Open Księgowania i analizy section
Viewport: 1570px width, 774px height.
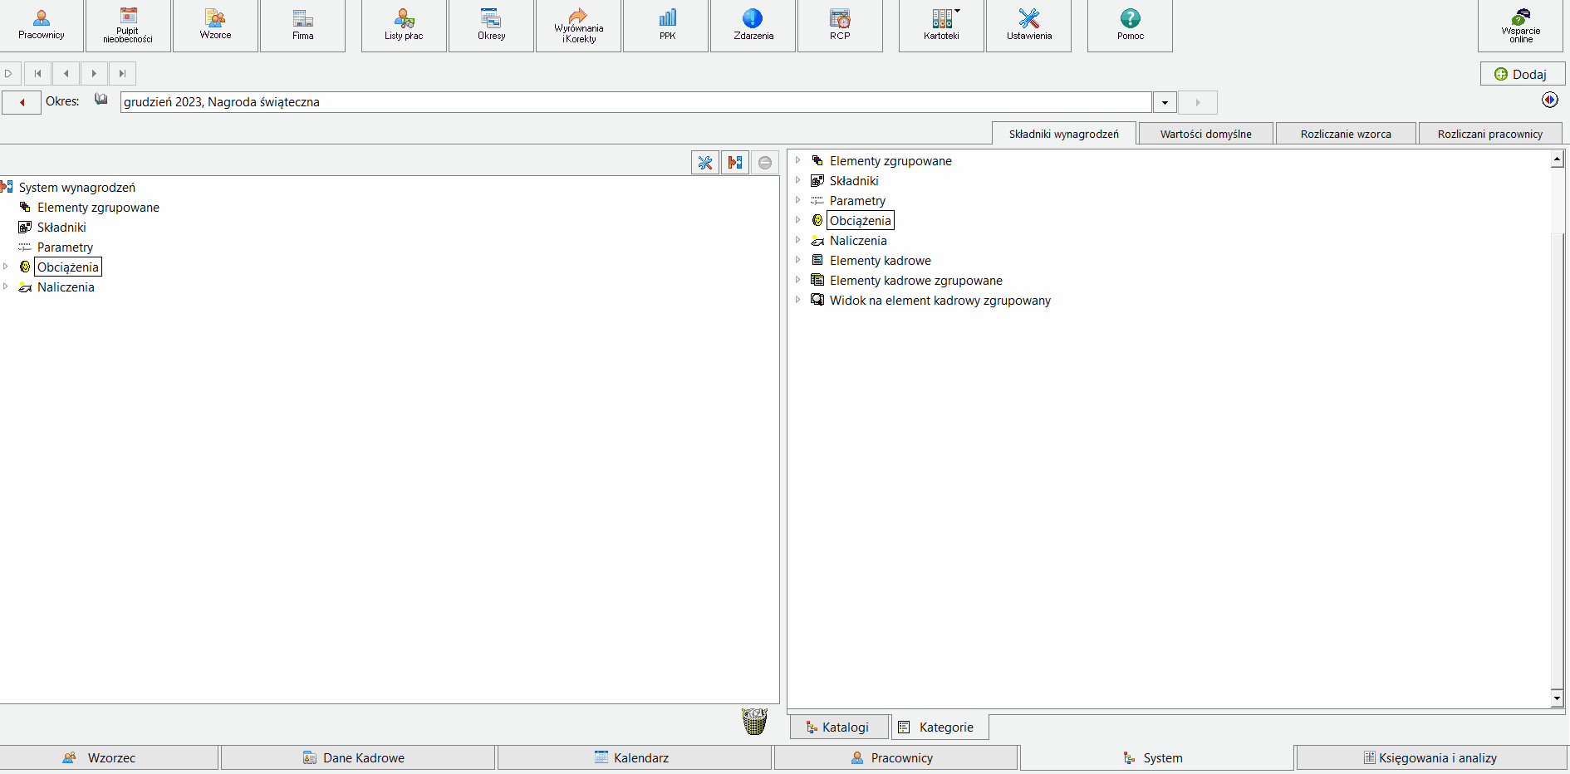(1431, 757)
